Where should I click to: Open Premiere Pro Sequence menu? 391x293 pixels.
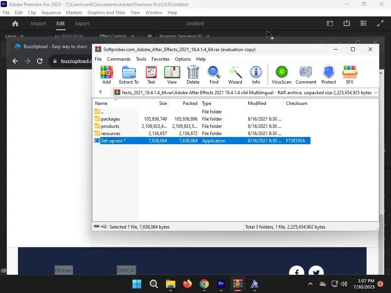point(51,13)
